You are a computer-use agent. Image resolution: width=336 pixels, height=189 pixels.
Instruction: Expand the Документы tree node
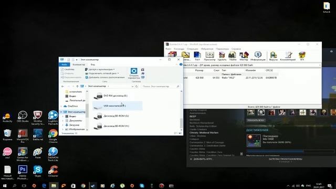tap(63, 121)
